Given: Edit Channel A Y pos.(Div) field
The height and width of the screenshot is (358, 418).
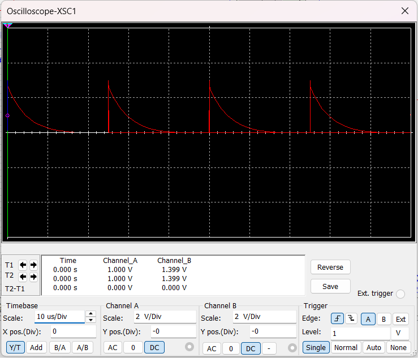Looking at the screenshot, I should click(x=174, y=331).
